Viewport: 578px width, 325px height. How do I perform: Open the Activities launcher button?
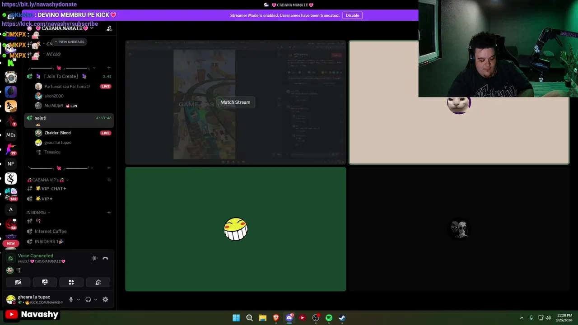71,282
